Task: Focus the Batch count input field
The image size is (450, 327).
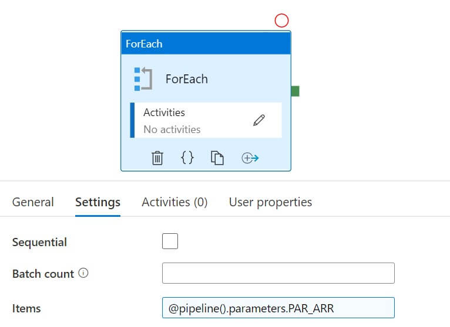Action: 278,273
